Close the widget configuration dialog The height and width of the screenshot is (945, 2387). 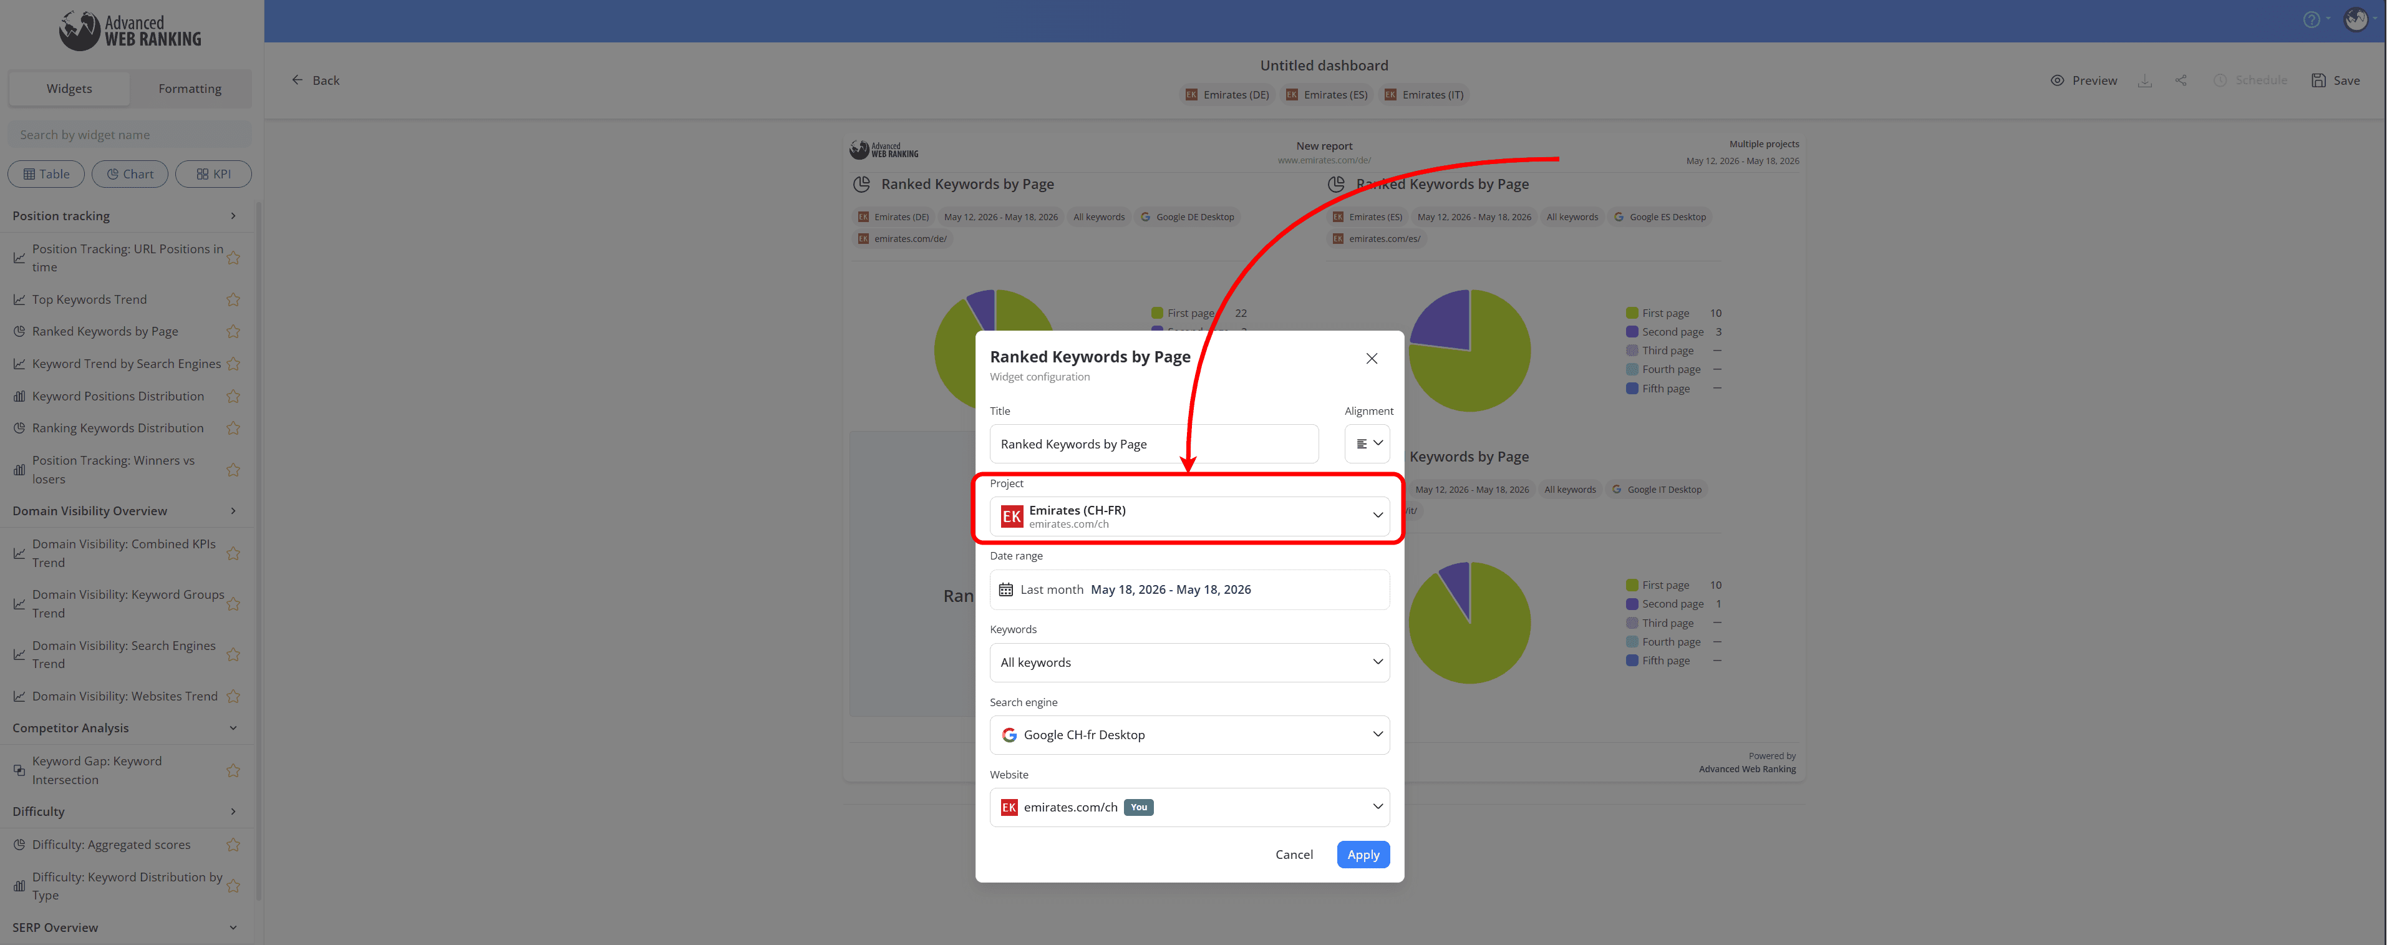click(x=1372, y=359)
